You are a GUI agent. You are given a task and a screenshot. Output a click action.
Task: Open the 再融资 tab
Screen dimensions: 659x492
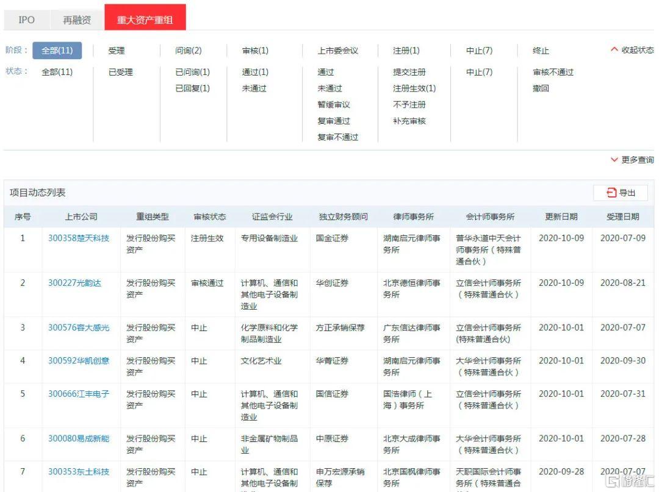pyautogui.click(x=77, y=20)
